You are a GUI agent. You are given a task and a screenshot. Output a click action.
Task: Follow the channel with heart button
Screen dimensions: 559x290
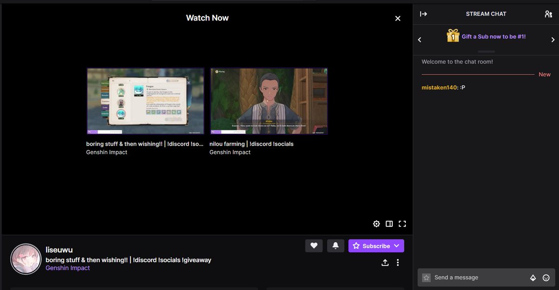tap(314, 246)
